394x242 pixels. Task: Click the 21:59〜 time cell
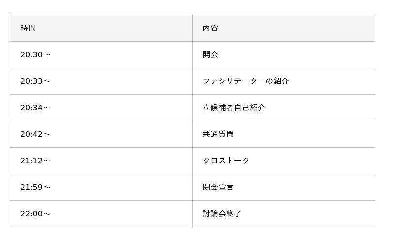click(x=35, y=188)
